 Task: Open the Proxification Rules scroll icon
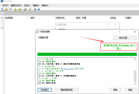[6, 9]
